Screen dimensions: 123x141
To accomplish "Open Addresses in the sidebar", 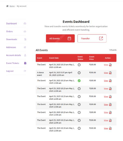I will pyautogui.click(x=11, y=47).
